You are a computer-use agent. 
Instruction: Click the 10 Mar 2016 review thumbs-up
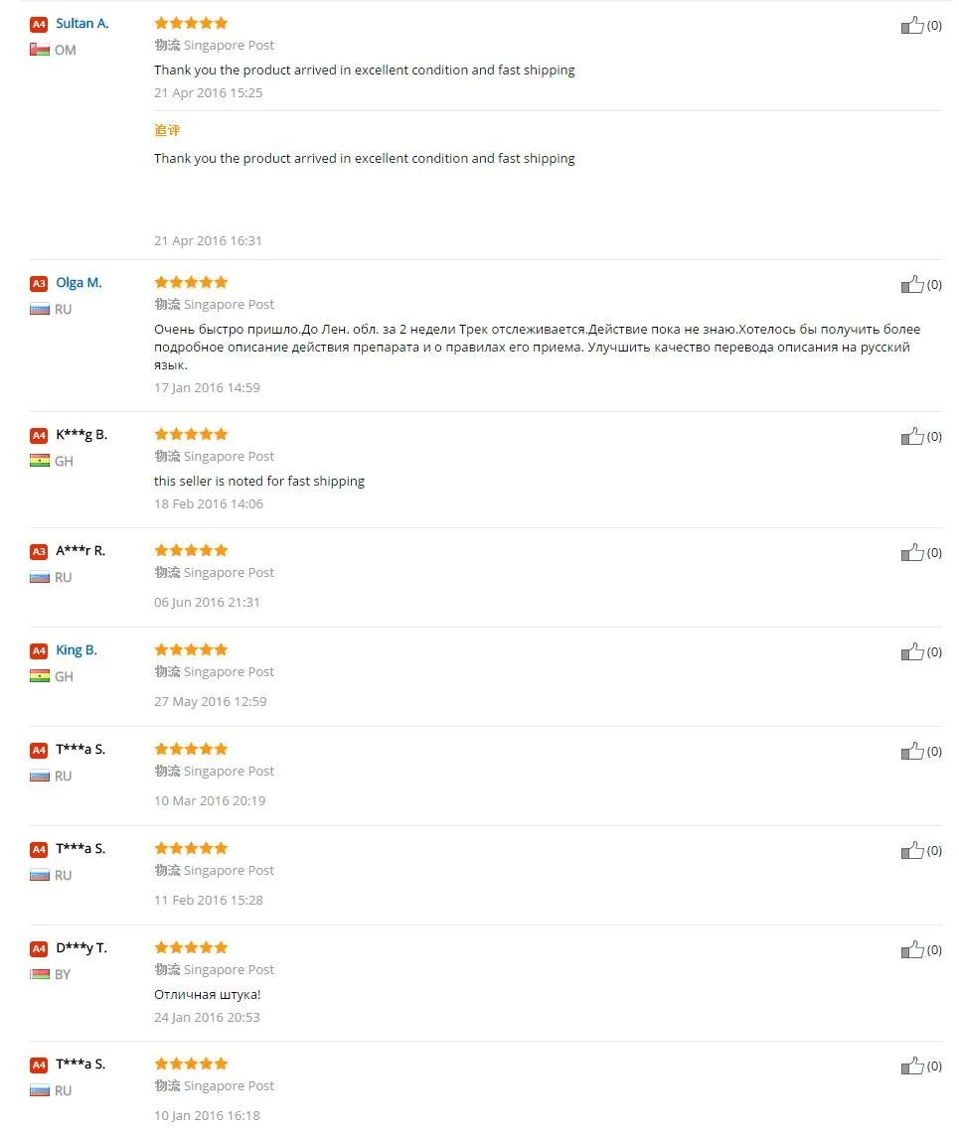click(x=912, y=752)
